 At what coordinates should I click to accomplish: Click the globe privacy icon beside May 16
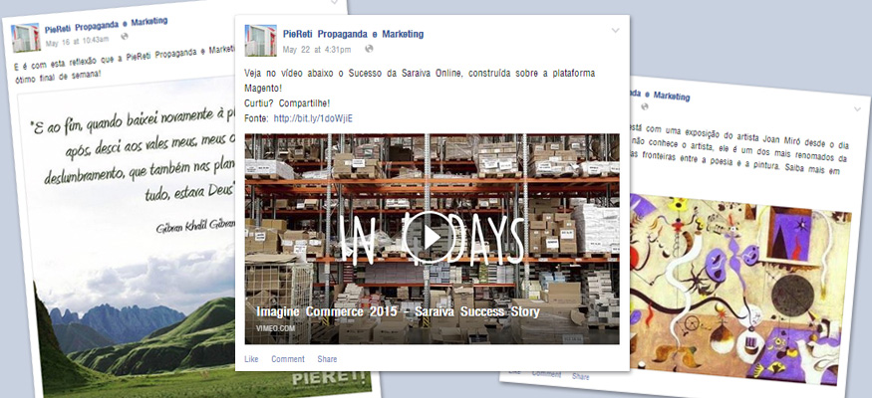124,36
